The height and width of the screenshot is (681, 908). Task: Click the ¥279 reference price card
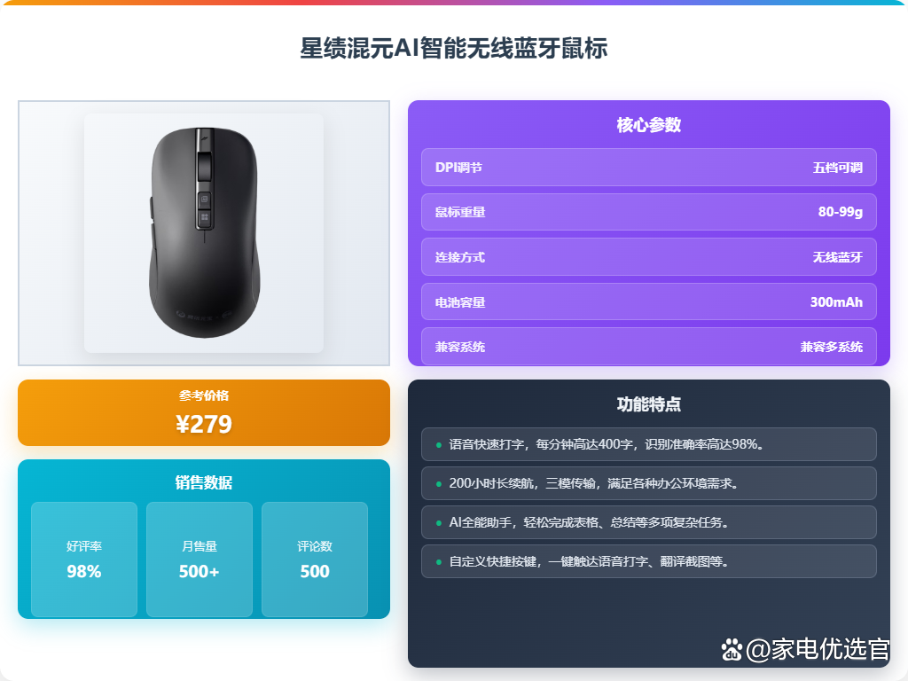click(204, 413)
